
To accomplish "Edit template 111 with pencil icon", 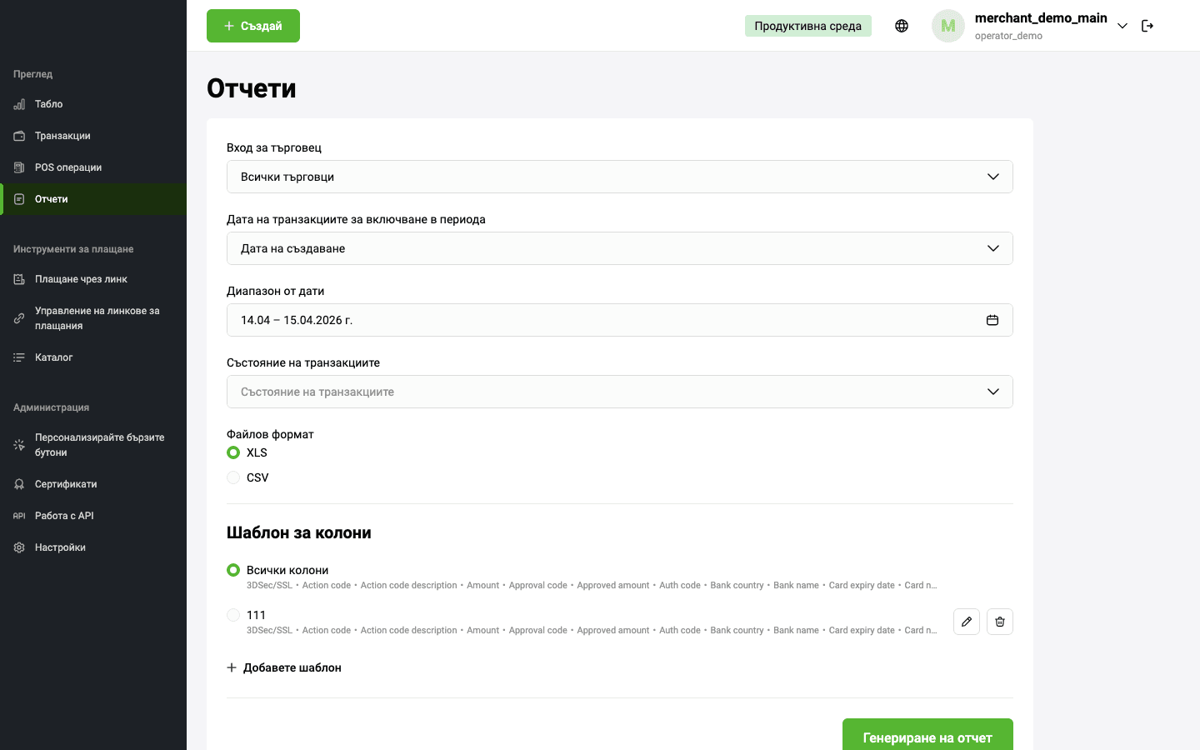I will coord(967,622).
